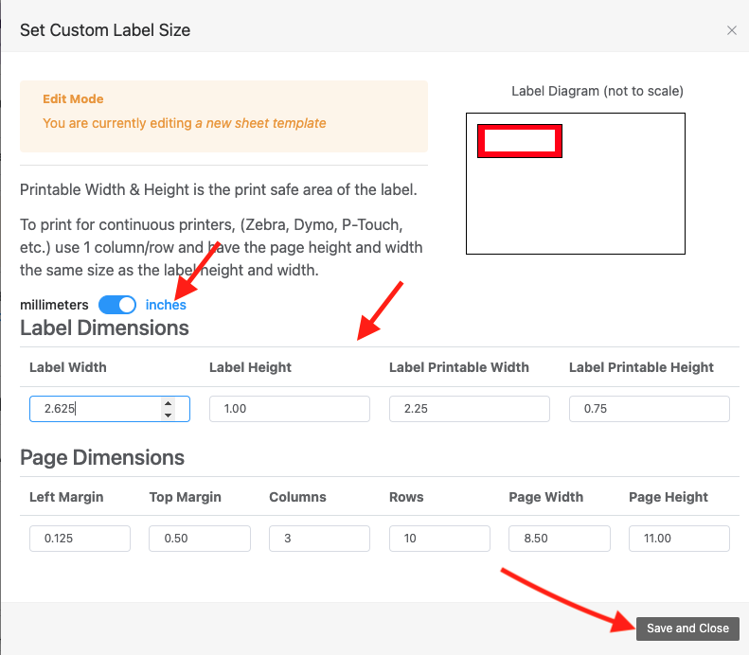Select the Label Height input field
This screenshot has width=749, height=655.
click(x=289, y=409)
